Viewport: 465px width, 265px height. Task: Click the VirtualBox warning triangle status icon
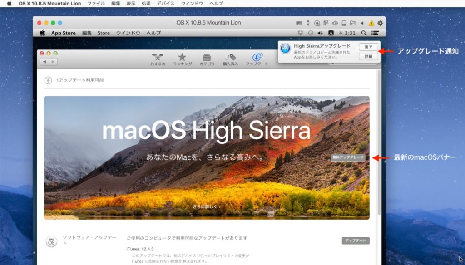(371, 23)
